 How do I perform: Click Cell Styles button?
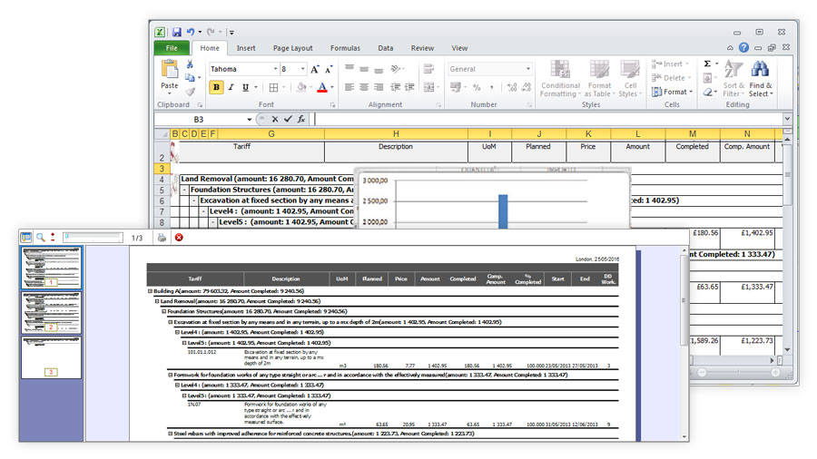click(630, 79)
